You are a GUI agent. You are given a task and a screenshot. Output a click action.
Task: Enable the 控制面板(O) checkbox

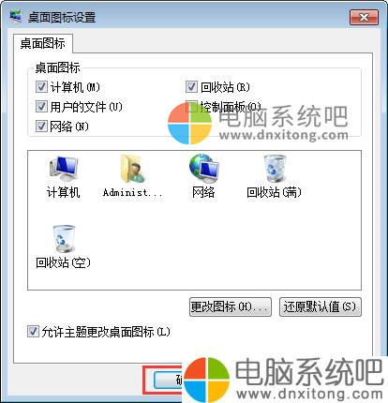point(191,107)
